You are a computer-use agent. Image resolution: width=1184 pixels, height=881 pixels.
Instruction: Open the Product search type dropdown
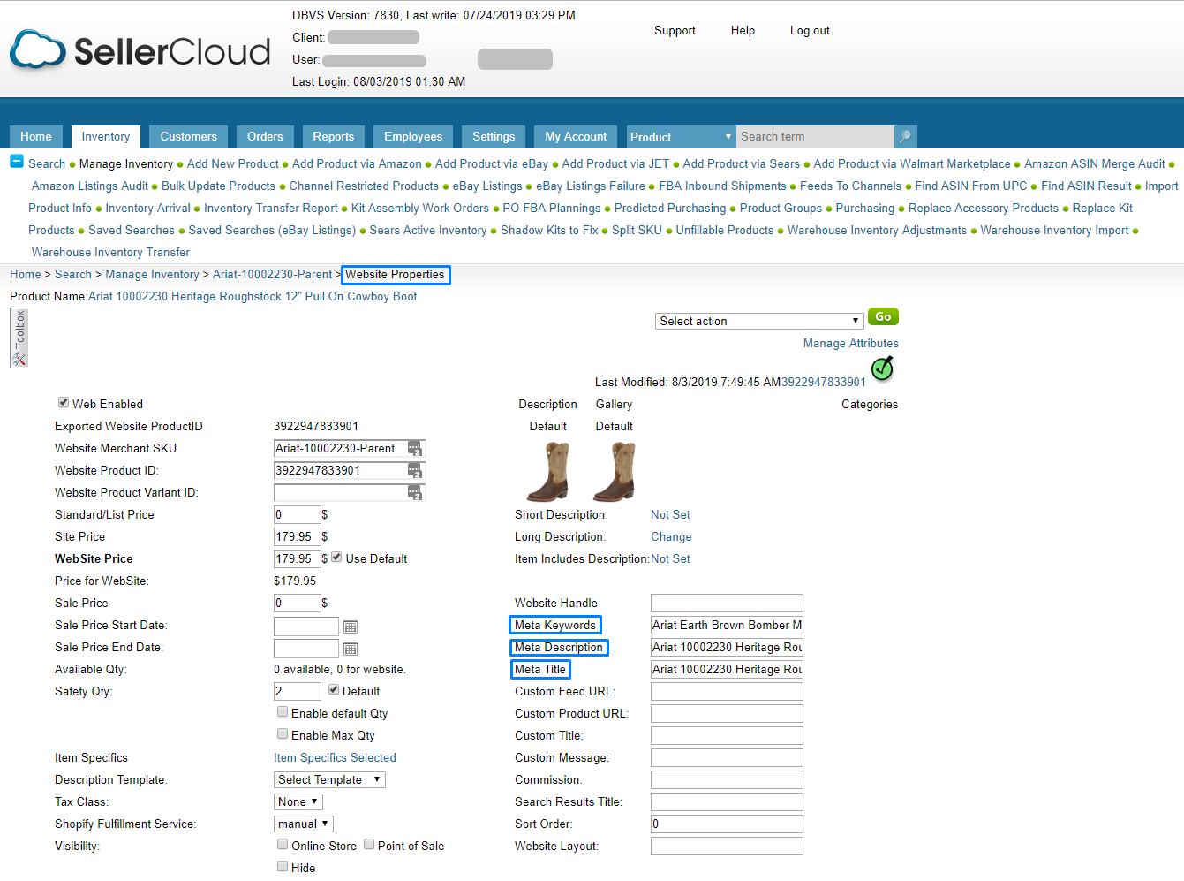(x=681, y=137)
